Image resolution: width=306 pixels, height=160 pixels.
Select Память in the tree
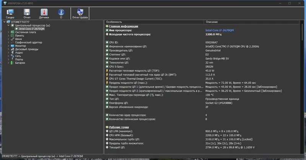click(x=20, y=36)
